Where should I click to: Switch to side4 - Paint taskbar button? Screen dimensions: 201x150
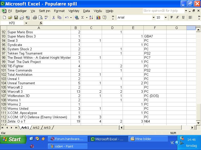[x=68, y=146]
